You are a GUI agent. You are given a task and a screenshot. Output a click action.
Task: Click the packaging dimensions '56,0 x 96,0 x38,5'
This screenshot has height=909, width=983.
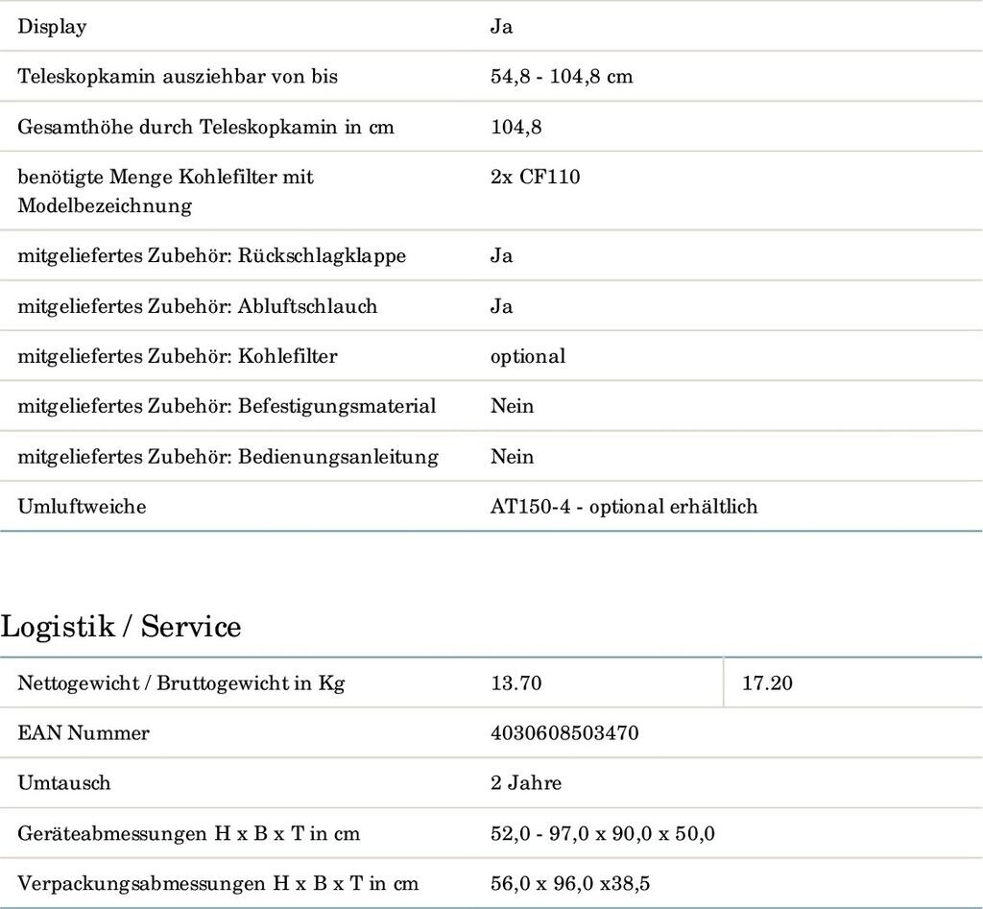coord(576,883)
